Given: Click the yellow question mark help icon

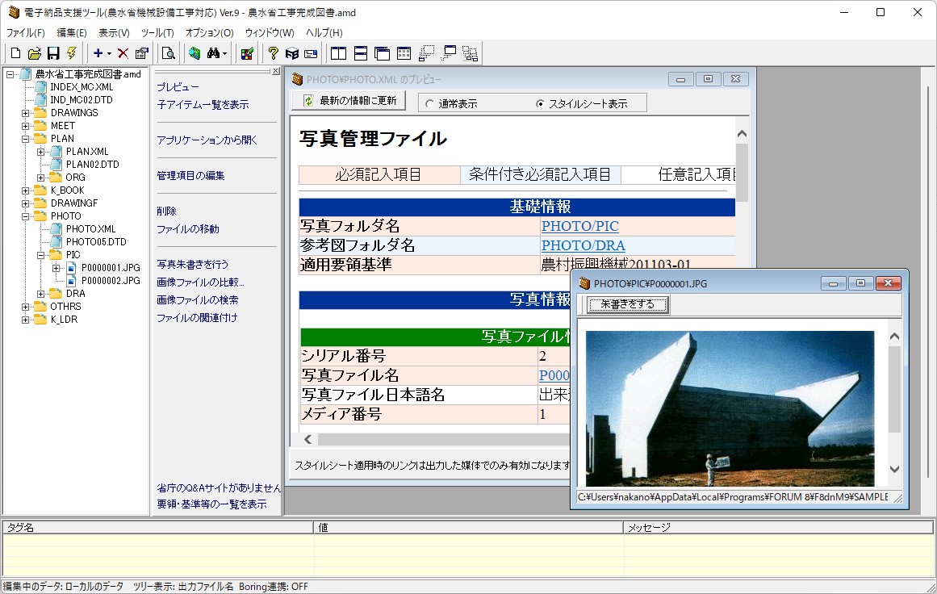Looking at the screenshot, I should tap(274, 53).
